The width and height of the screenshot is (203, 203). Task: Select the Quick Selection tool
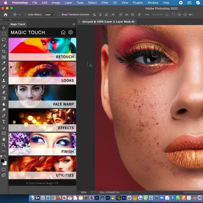coord(4,45)
